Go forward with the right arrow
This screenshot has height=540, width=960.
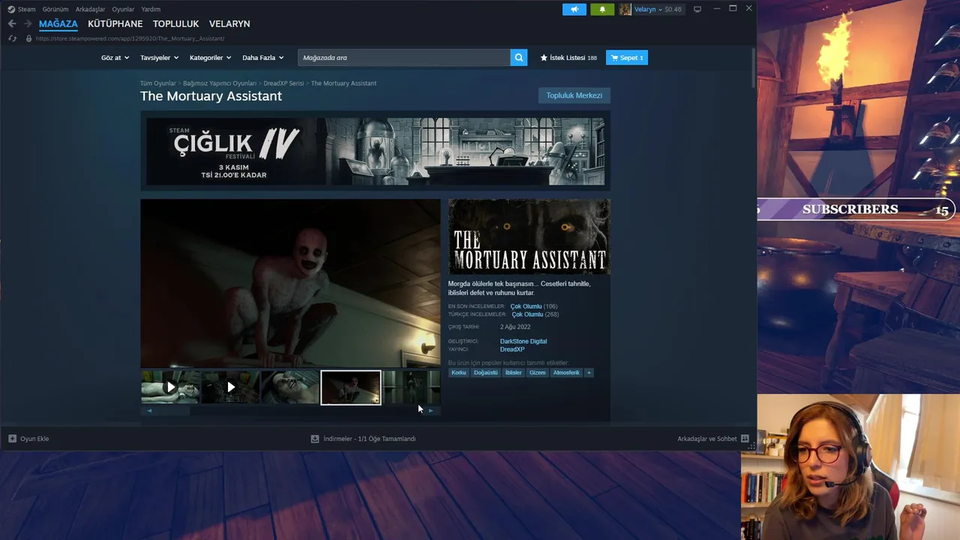tap(28, 24)
